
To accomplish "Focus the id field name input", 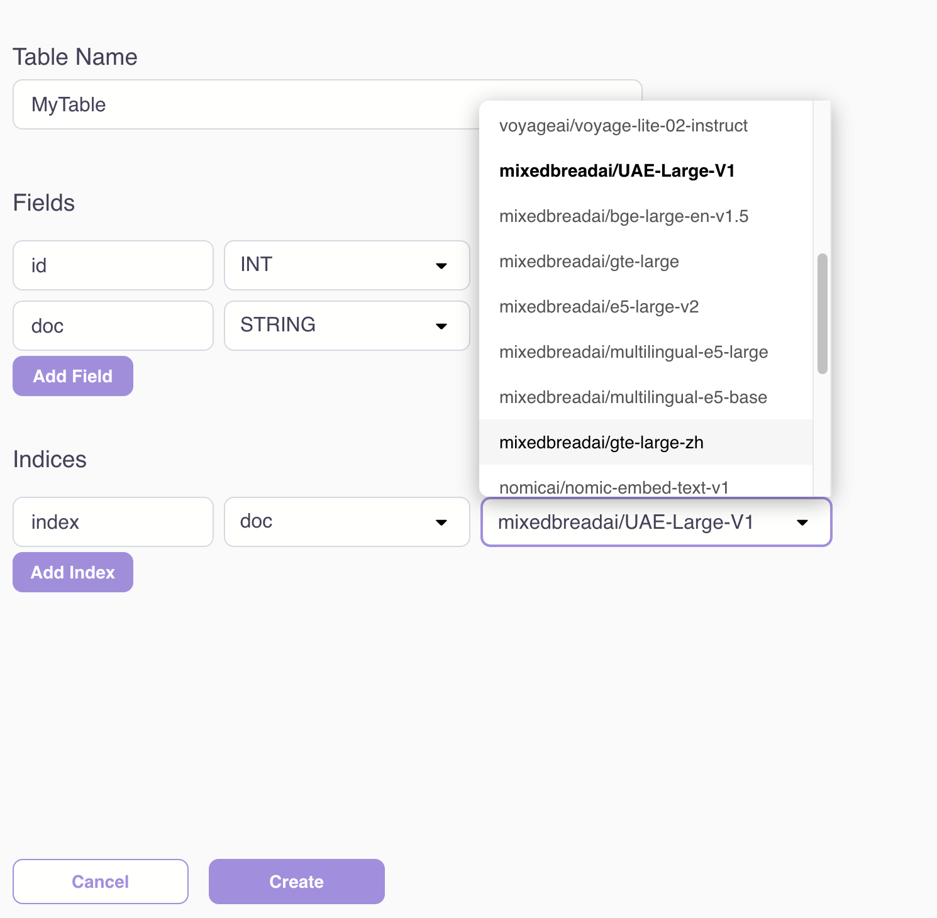I will [113, 265].
